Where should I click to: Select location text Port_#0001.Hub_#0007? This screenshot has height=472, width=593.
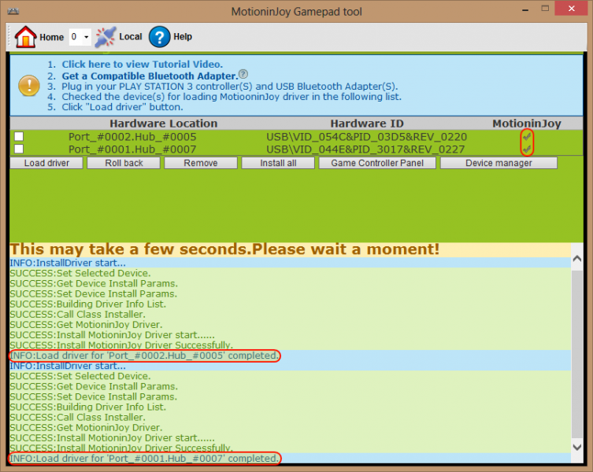coord(132,149)
